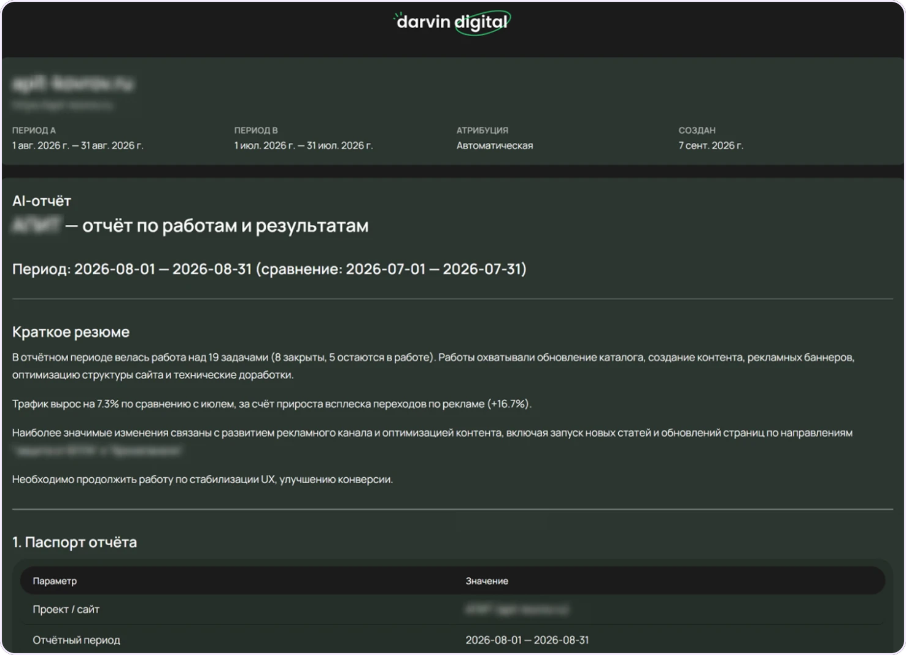Click the 'Краткое резюме' section heading

tap(71, 332)
